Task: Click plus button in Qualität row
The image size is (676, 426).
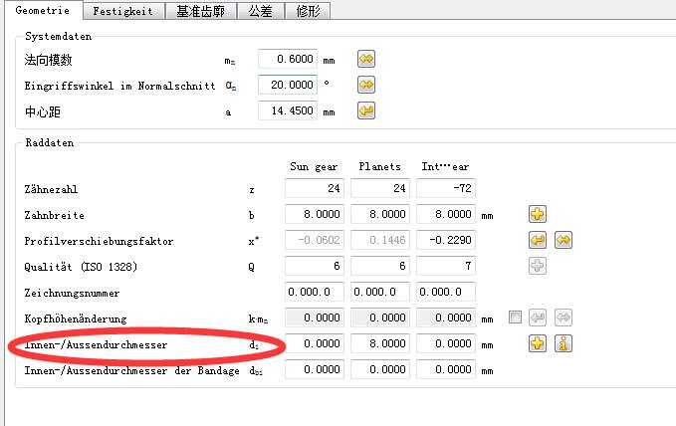Action: (538, 267)
